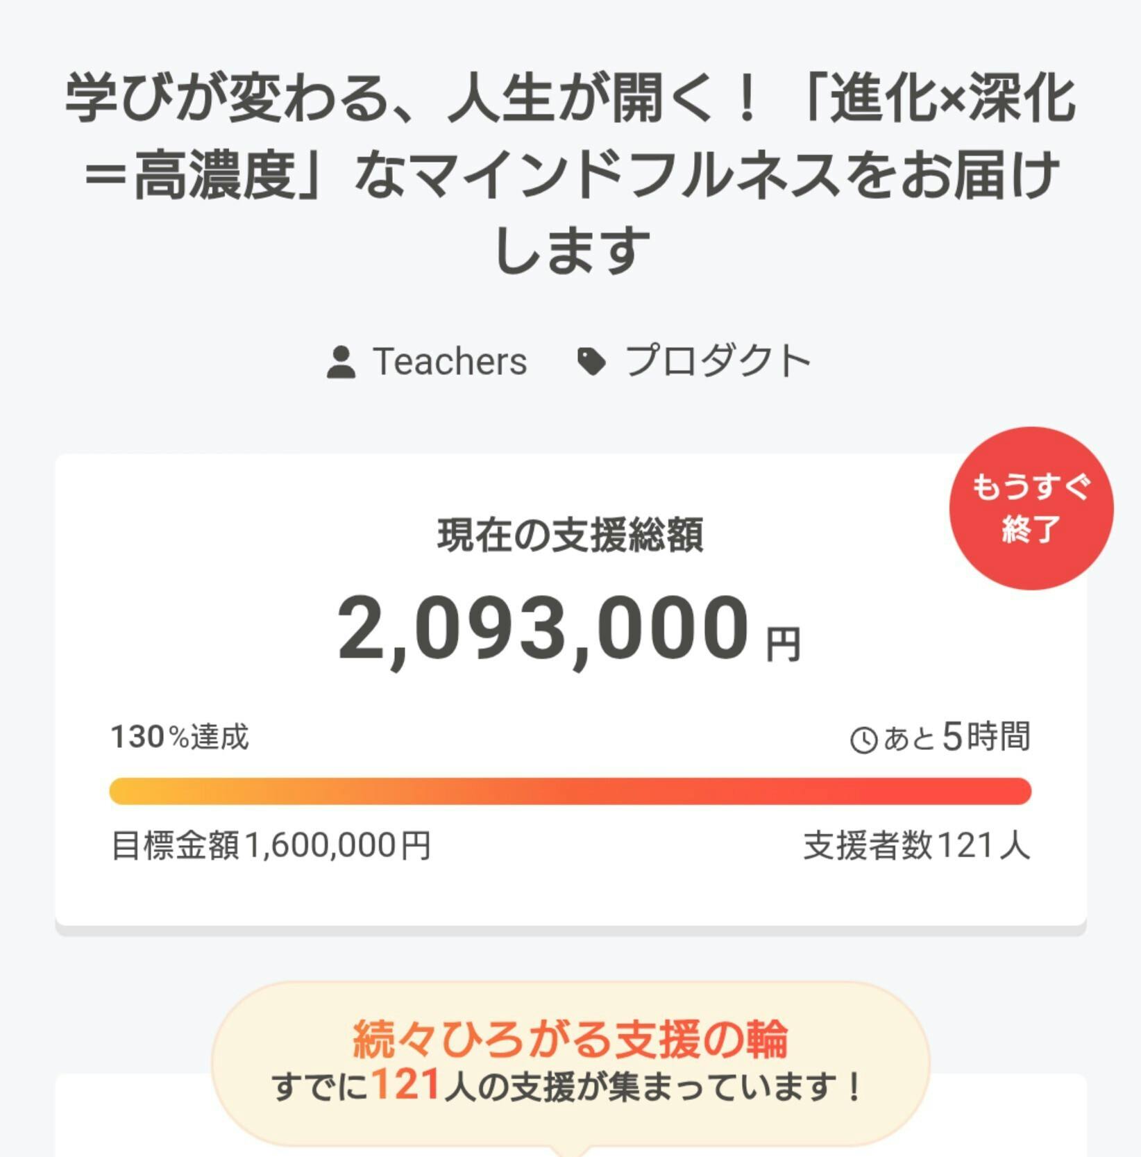The height and width of the screenshot is (1157, 1141).
Task: Click the 現在の支援総額 label
Action: click(570, 535)
